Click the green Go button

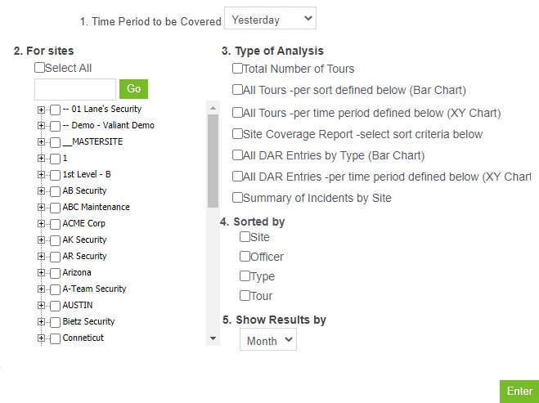[133, 88]
